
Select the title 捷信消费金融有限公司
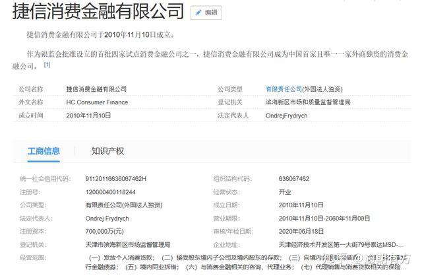pos(98,11)
